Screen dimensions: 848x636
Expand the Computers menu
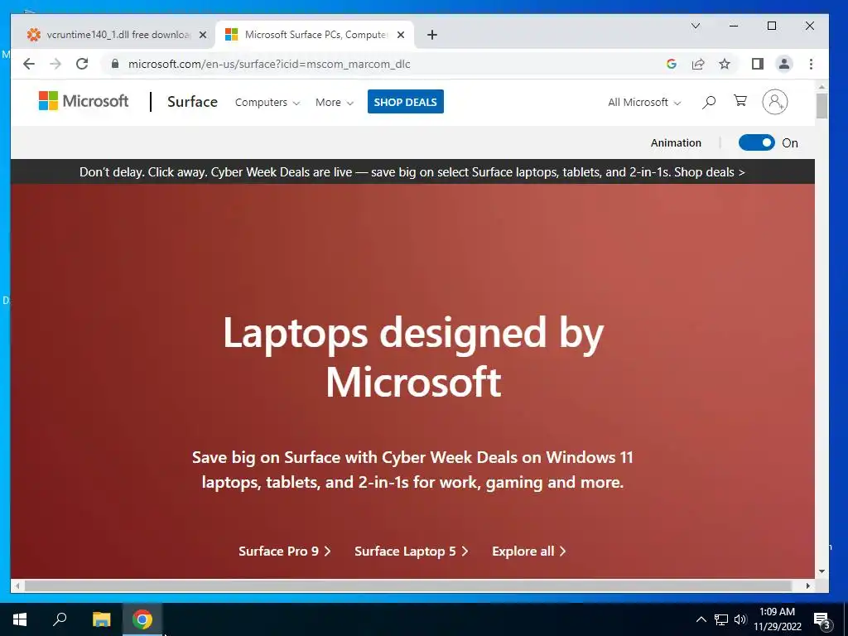tap(267, 102)
